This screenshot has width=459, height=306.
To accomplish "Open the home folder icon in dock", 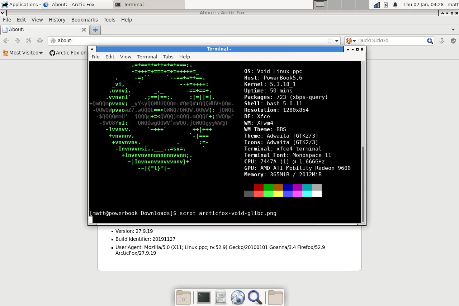I will point(275,297).
